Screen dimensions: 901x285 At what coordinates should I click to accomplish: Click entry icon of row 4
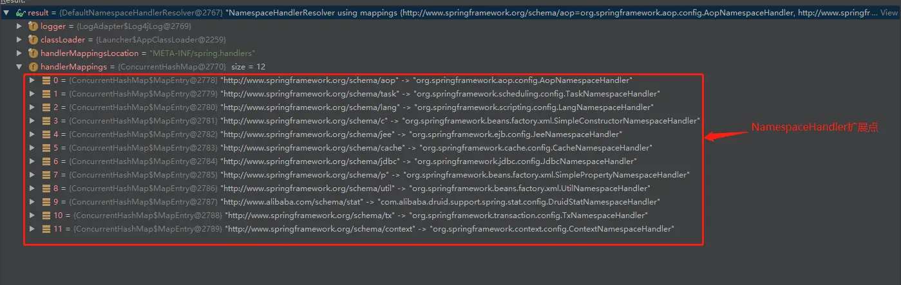[46, 134]
